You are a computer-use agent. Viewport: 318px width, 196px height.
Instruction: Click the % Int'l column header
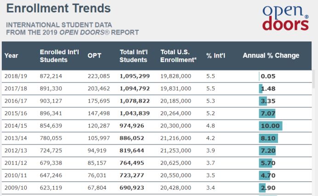tap(216, 56)
